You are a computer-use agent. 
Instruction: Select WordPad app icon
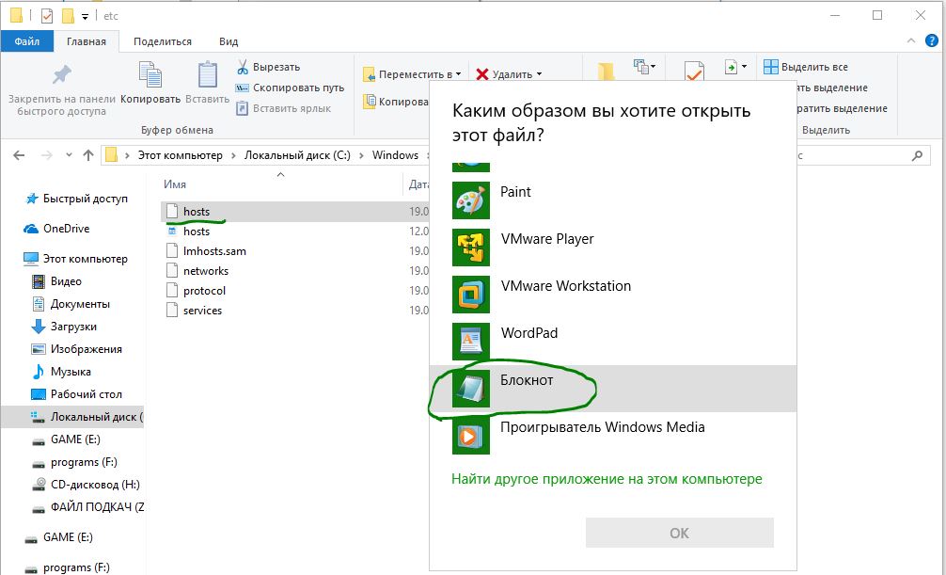click(470, 342)
